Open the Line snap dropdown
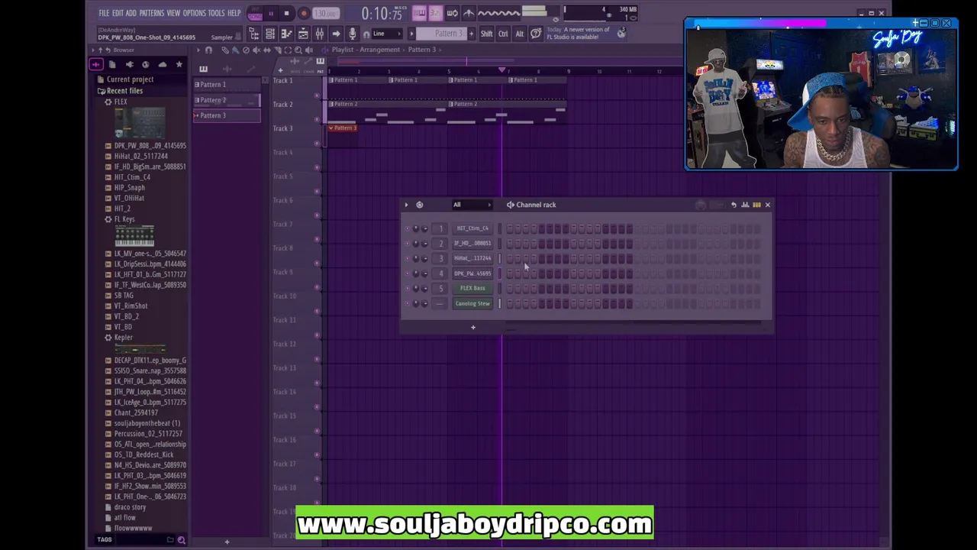The height and width of the screenshot is (550, 977). coord(389,34)
